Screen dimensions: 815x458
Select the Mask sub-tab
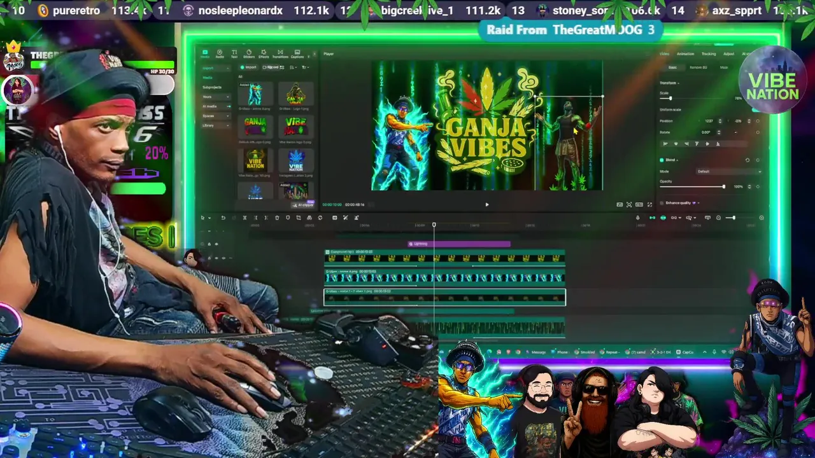pos(724,67)
